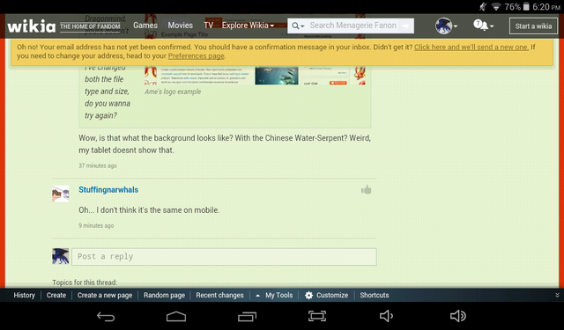Click your avatar beside reply box
Viewport: 564px width, 330px height.
click(x=61, y=256)
